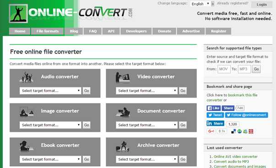The height and width of the screenshot is (168, 276).
Task: Click the Image converter silhouette icon
Action: [27, 112]
